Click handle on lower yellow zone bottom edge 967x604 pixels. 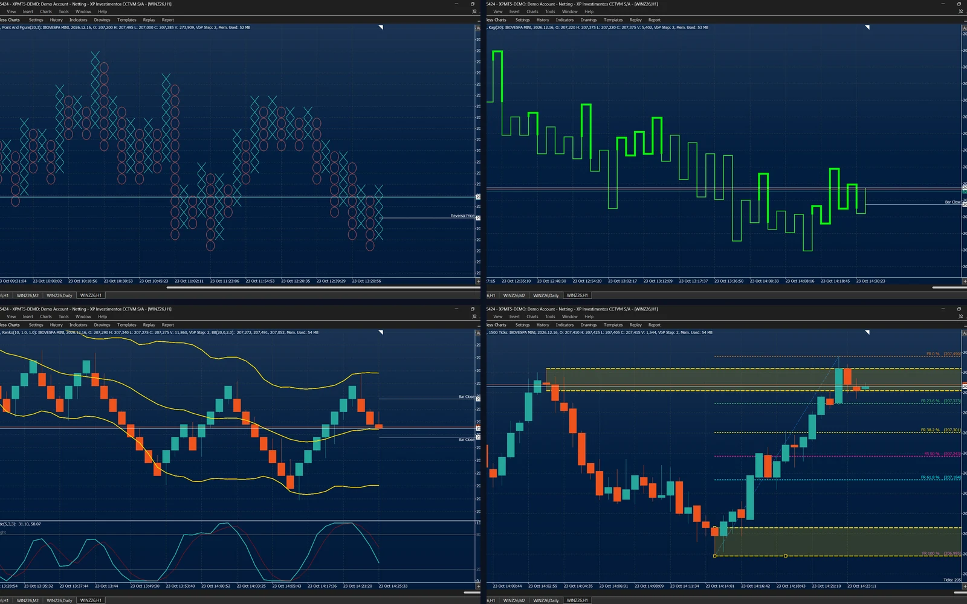pos(785,556)
